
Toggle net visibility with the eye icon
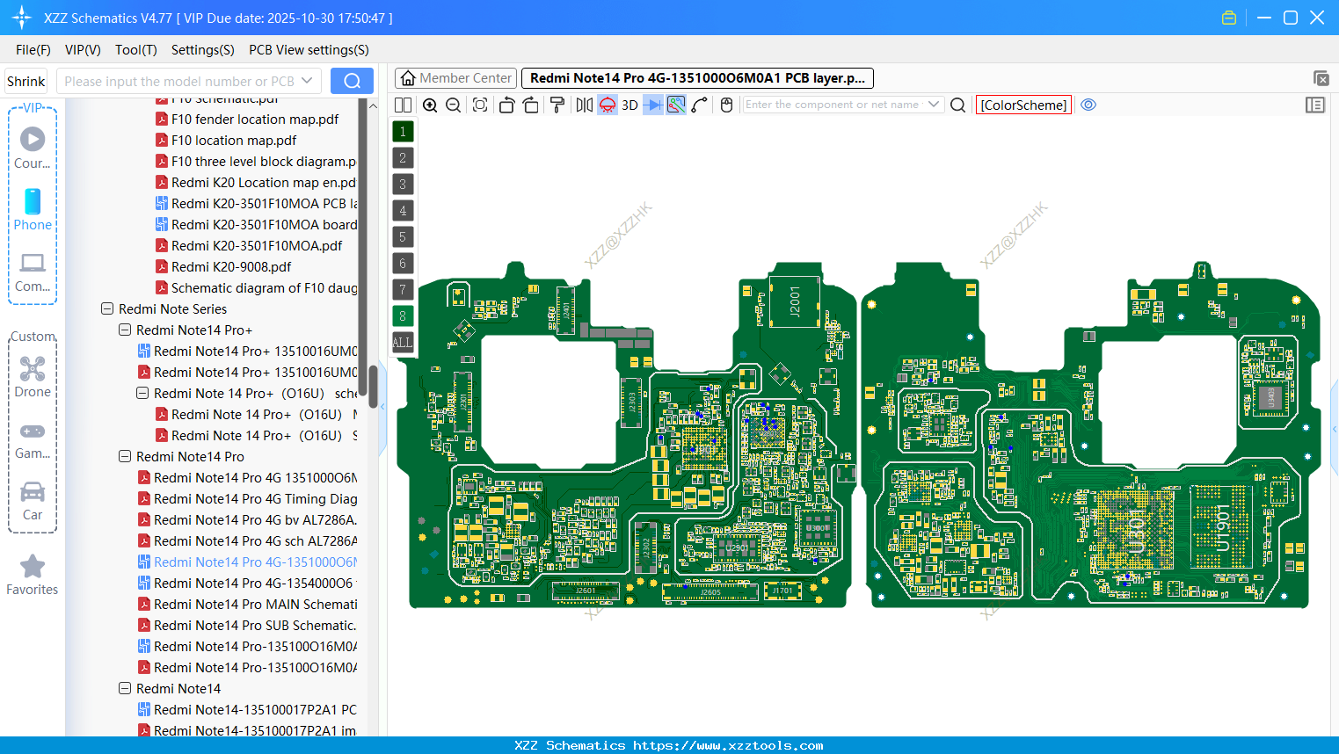[x=1088, y=105]
